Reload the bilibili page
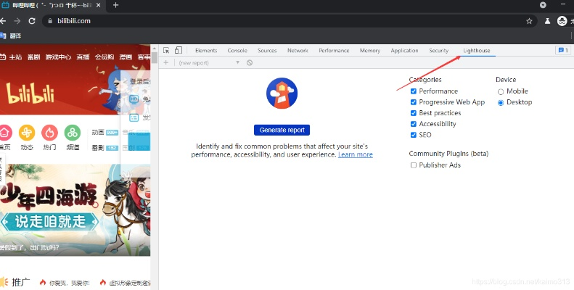This screenshot has width=574, height=290. [x=33, y=21]
